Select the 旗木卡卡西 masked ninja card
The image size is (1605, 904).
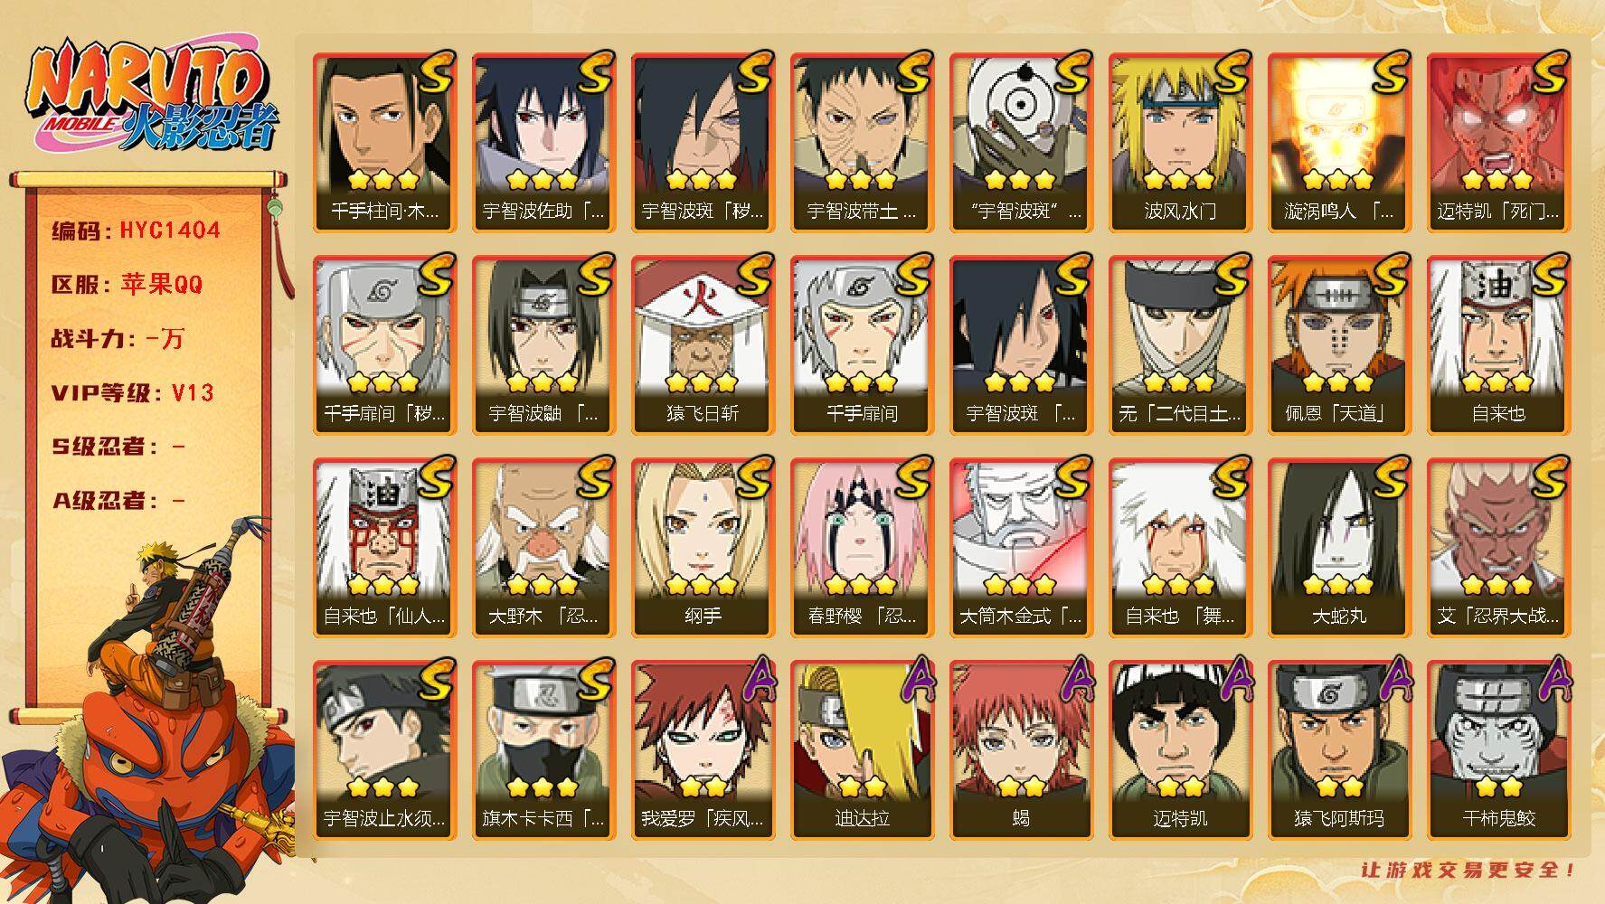543,749
